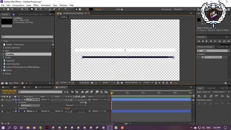The image size is (231, 130).
Task: Toggle loop option in Preview panel
Action: [x=225, y=41]
